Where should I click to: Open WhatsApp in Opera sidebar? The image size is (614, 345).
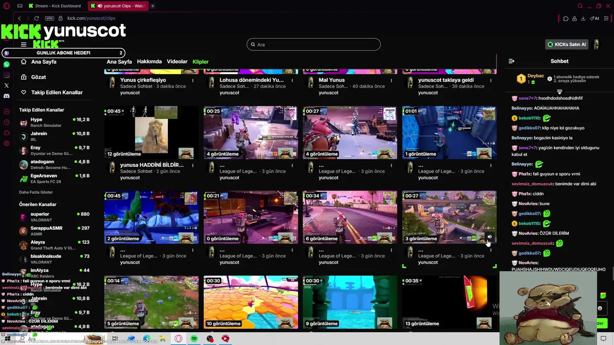click(6, 64)
